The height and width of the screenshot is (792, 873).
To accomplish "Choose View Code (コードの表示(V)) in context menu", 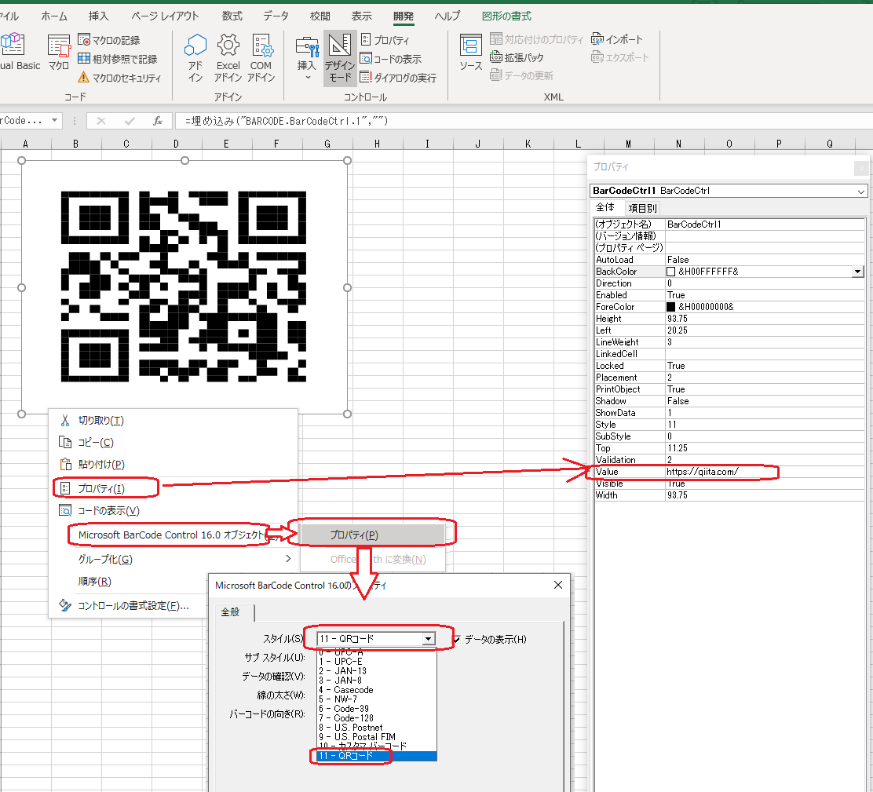I will tap(173, 510).
